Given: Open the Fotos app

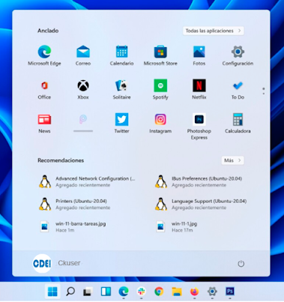Looking at the screenshot, I should click(x=199, y=55).
